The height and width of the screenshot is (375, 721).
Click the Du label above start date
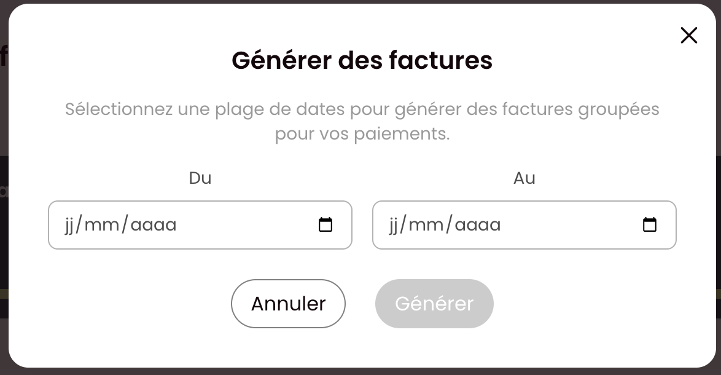point(200,178)
